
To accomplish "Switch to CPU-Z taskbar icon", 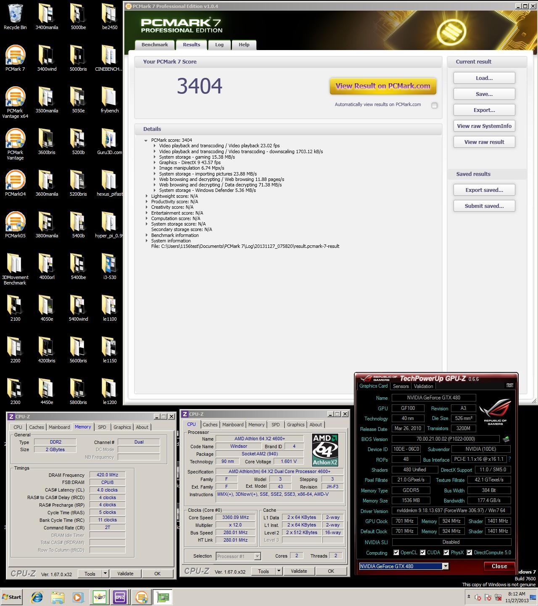I will pos(120,597).
